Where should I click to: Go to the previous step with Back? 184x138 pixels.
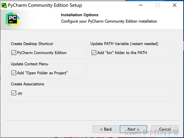coord(106,129)
